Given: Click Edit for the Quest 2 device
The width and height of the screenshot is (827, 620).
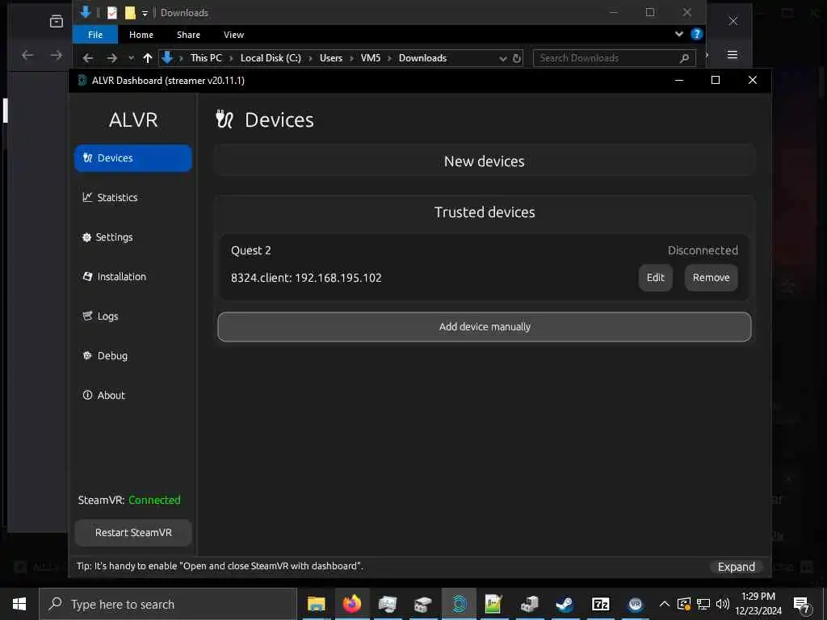Looking at the screenshot, I should 656,278.
